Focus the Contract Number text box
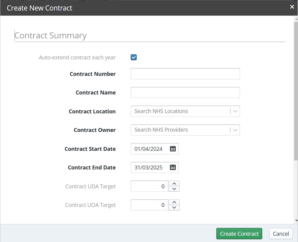Viewport: 298px width, 242px height. pyautogui.click(x=185, y=74)
